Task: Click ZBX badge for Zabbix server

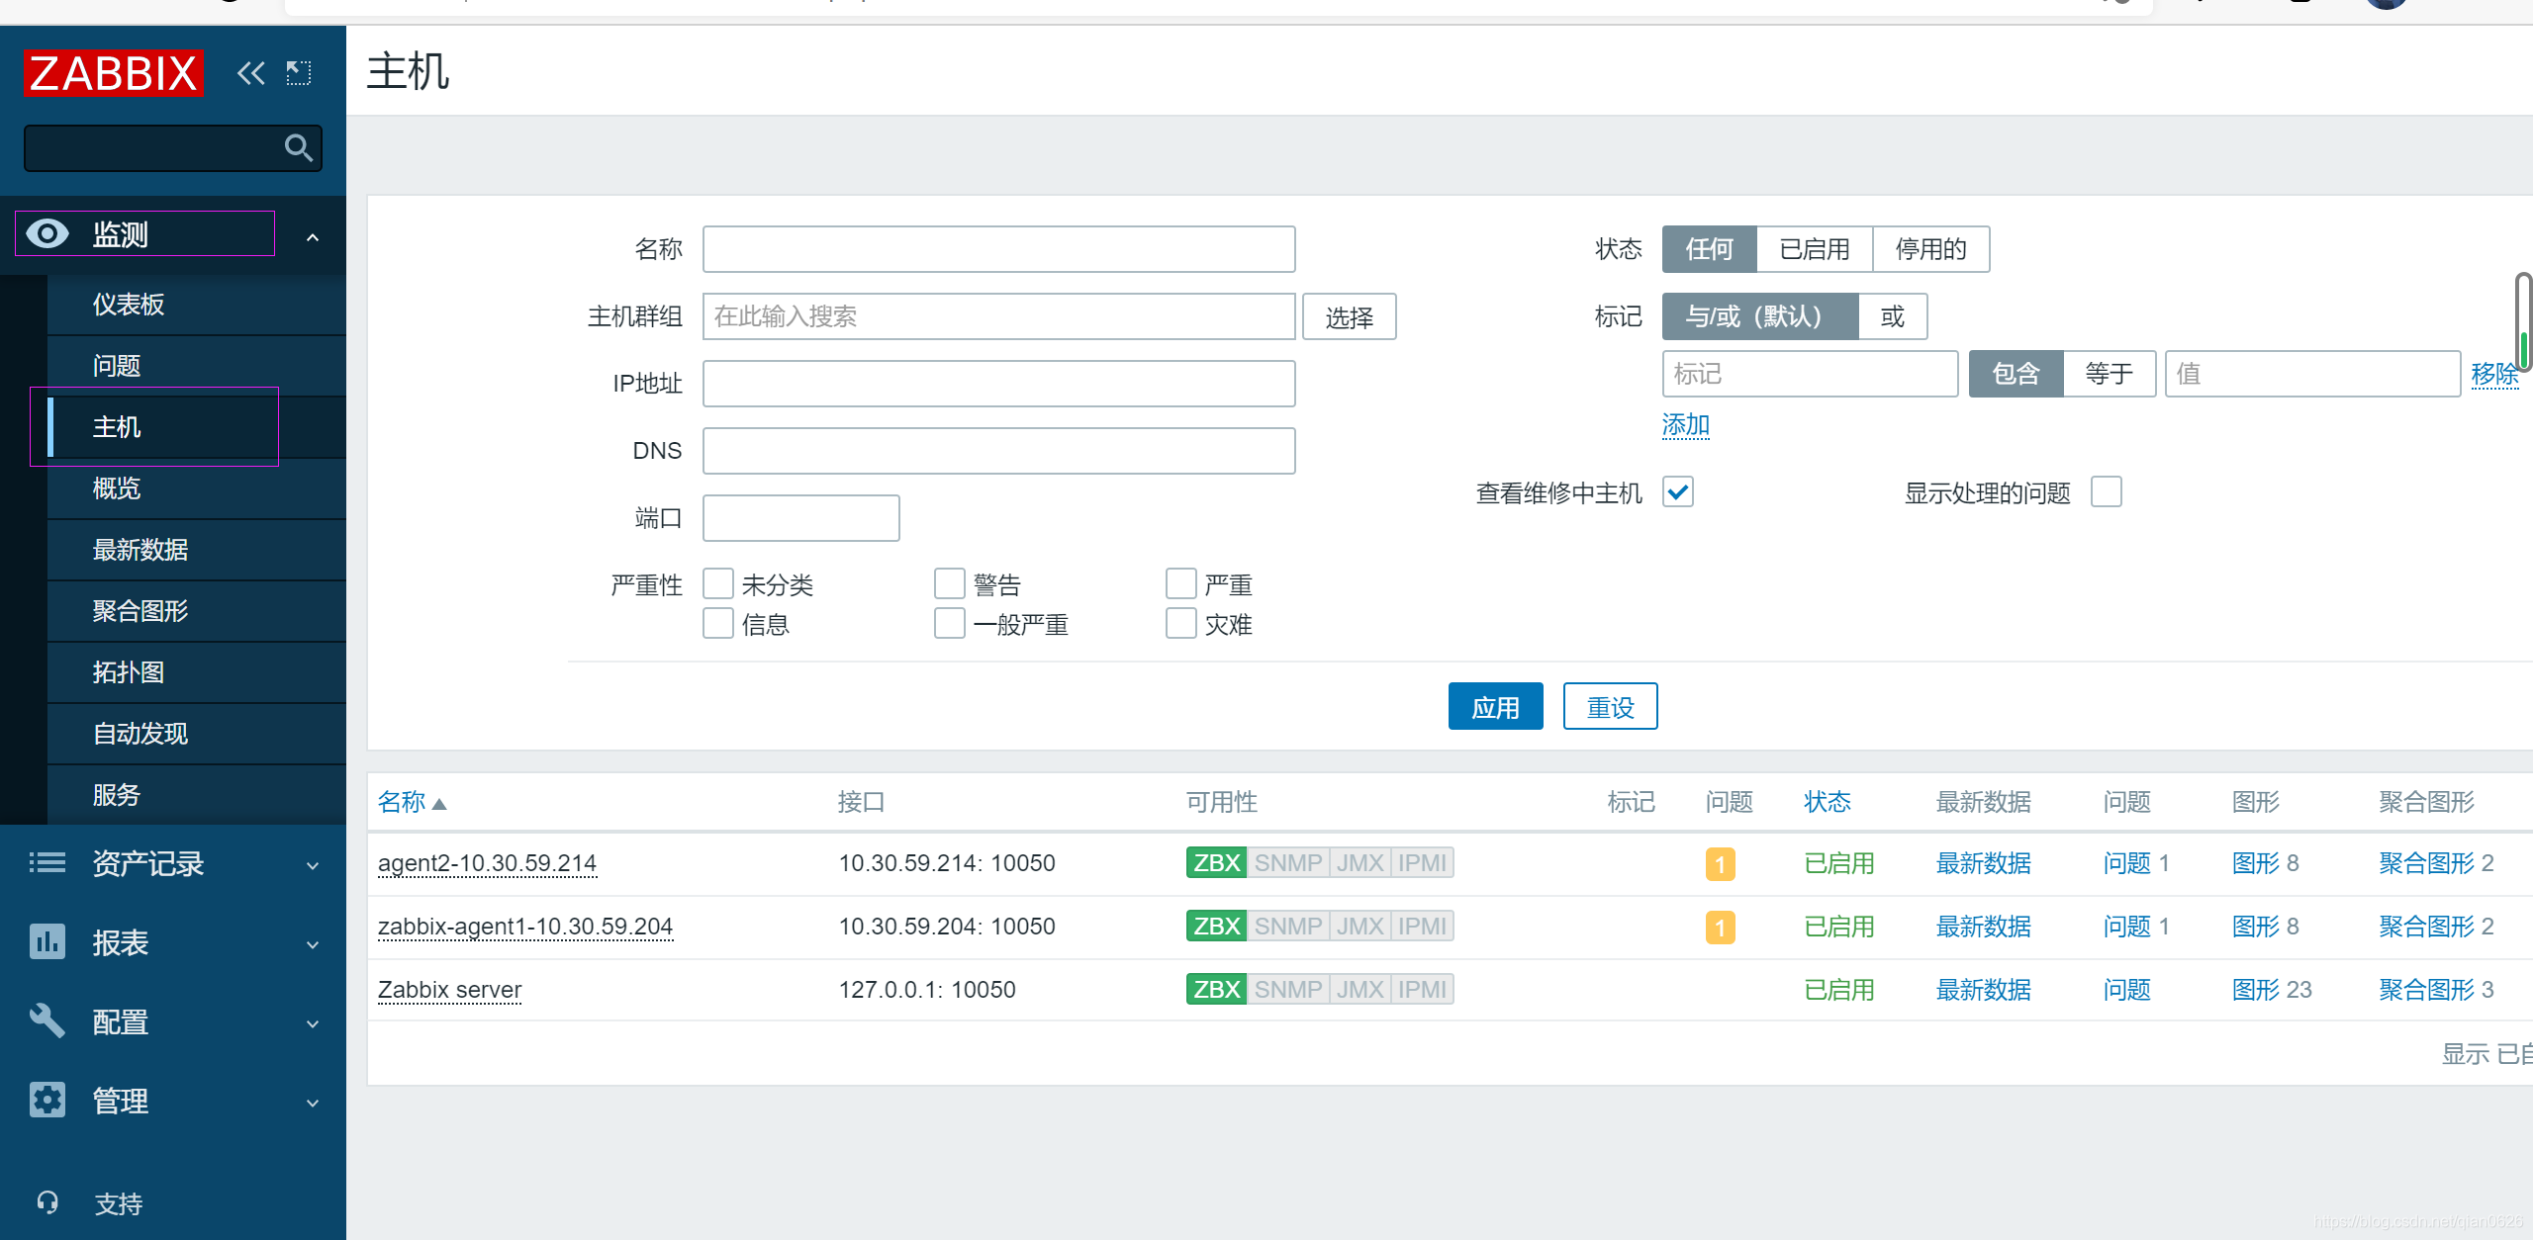Action: point(1216,990)
